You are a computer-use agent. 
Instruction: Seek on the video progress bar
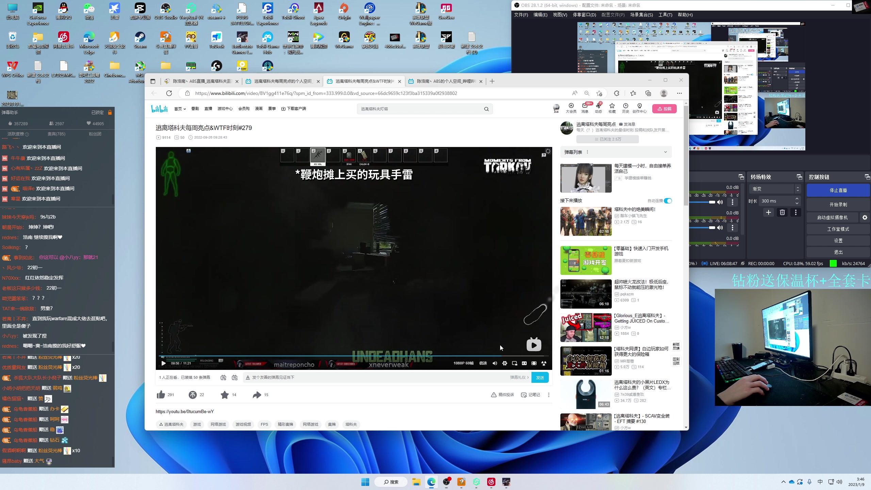tap(354, 356)
